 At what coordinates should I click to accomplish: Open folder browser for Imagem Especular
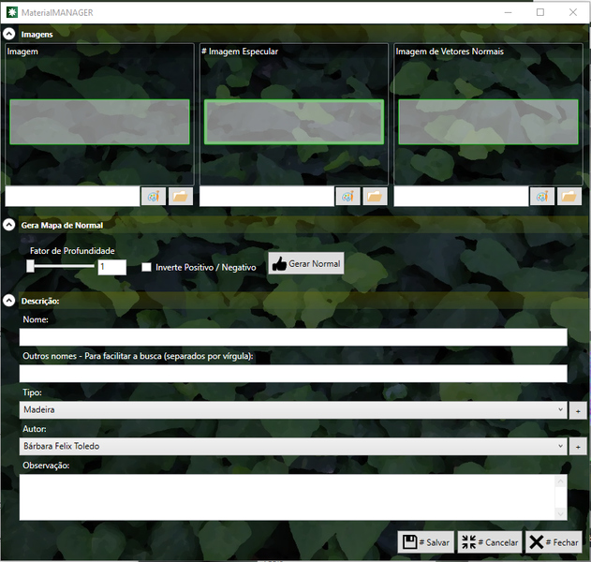click(375, 196)
